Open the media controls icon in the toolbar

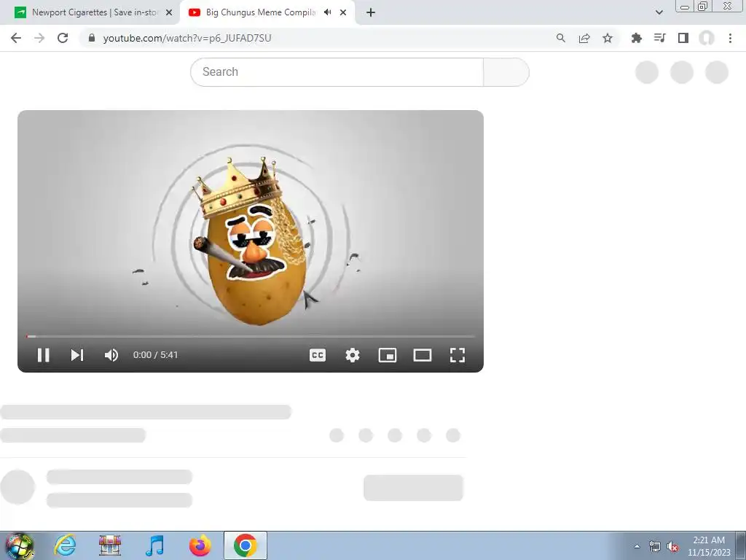click(660, 38)
